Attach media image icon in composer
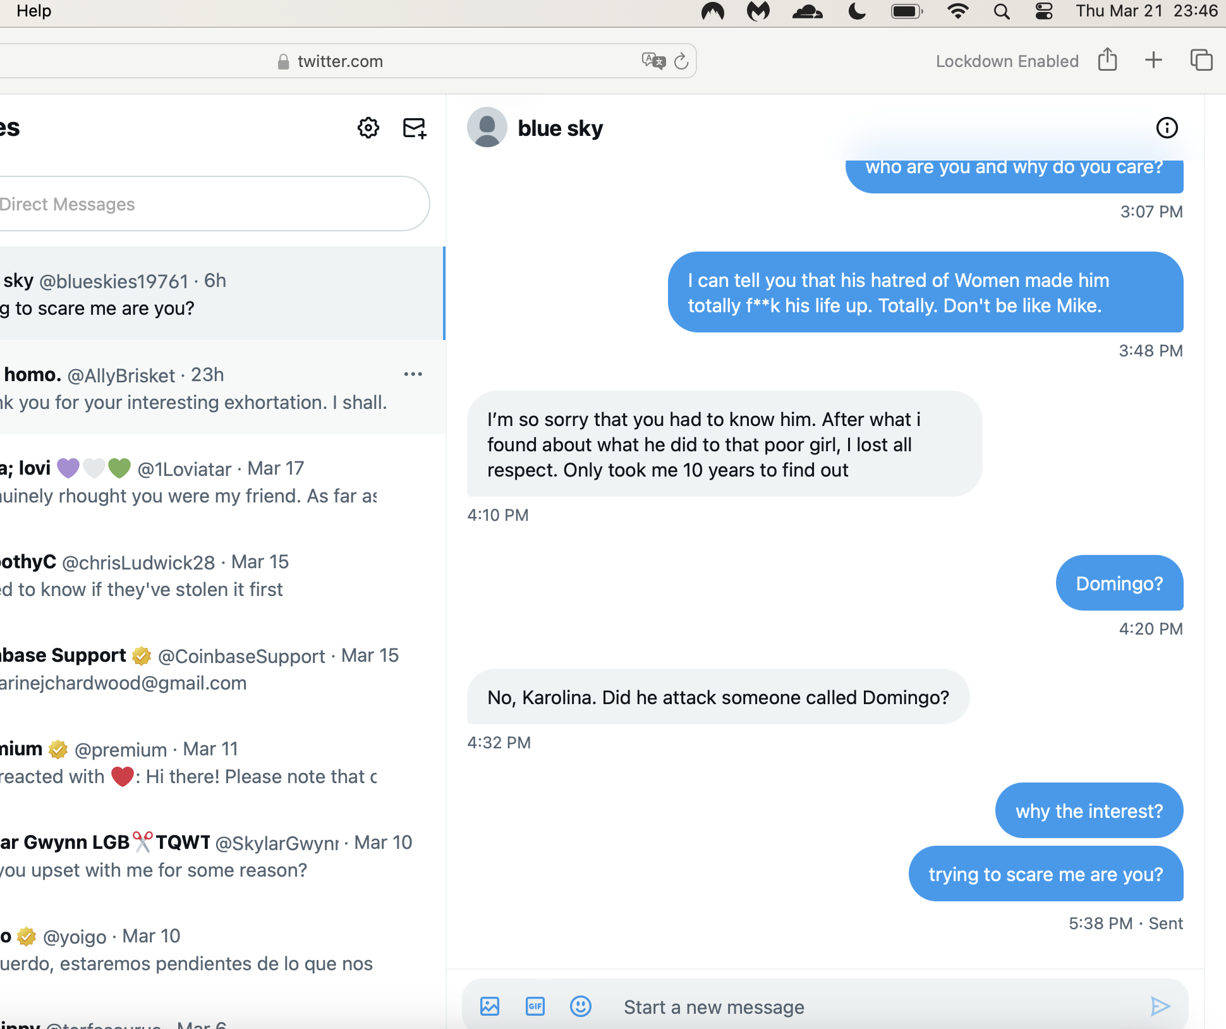1226x1029 pixels. coord(490,1006)
